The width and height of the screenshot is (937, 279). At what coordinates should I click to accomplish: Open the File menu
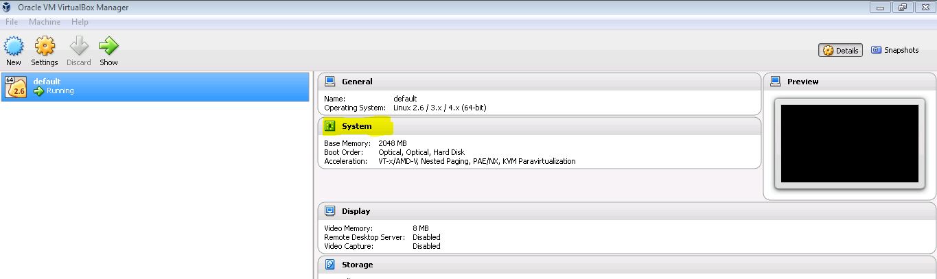click(x=12, y=22)
